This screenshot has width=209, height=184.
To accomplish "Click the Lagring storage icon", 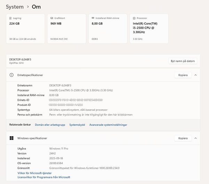I will 10,18.
